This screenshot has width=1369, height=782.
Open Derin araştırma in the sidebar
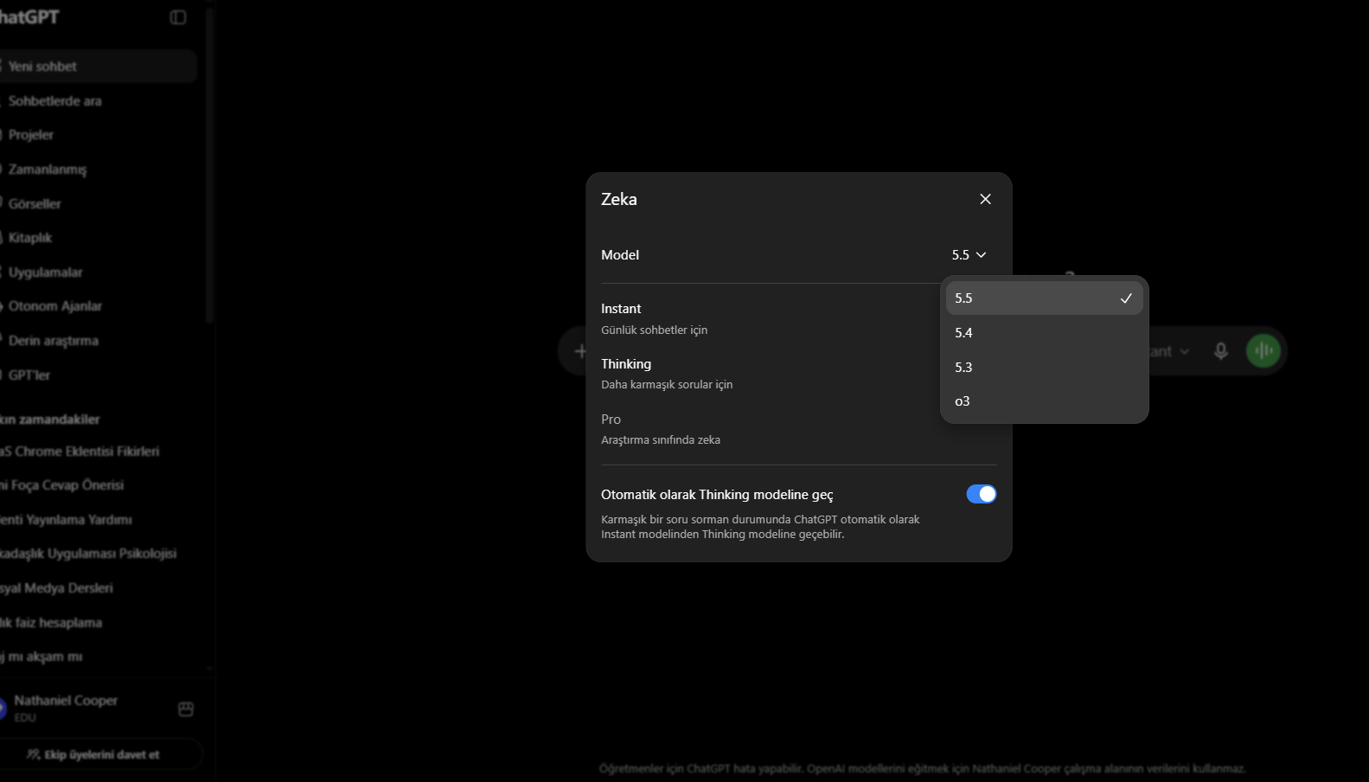pos(99,341)
